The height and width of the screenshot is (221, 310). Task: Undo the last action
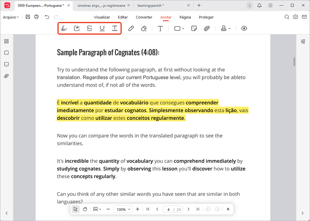tap(47, 17)
